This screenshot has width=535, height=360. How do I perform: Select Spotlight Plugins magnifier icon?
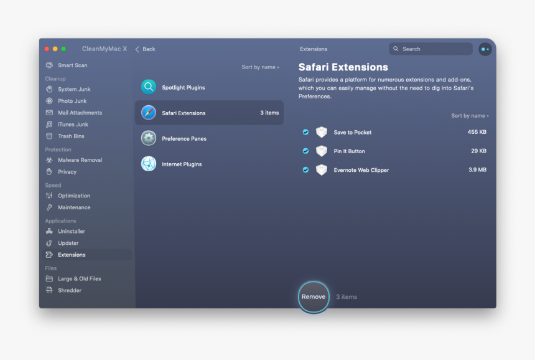[x=149, y=87]
